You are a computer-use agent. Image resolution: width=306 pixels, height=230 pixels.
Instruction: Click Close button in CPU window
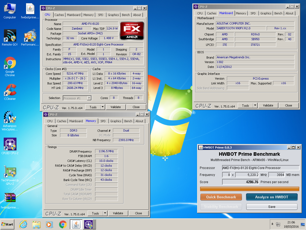(136, 107)
